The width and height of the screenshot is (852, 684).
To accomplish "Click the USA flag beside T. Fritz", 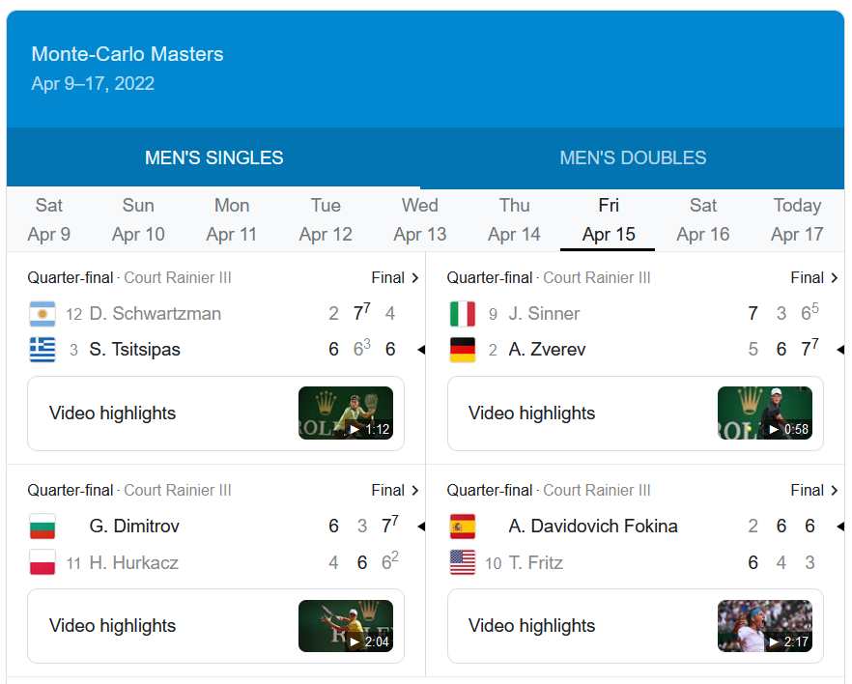I will tap(463, 562).
